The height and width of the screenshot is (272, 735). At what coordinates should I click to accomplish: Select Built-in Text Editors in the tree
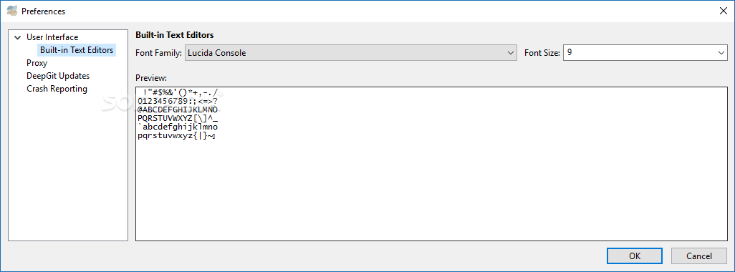[x=77, y=49]
